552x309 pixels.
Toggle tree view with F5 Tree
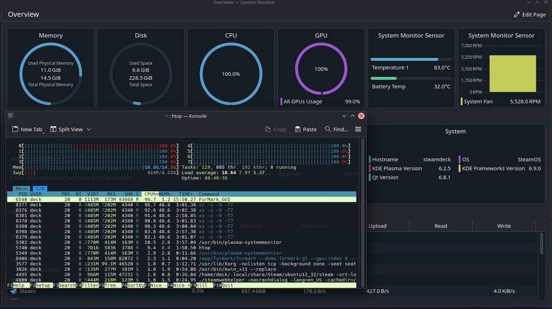point(110,285)
